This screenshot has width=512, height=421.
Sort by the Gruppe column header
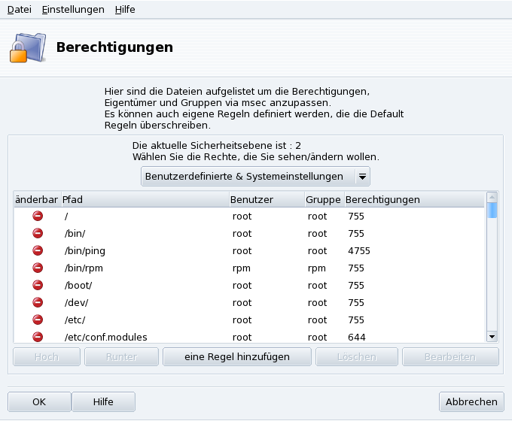tap(325, 199)
